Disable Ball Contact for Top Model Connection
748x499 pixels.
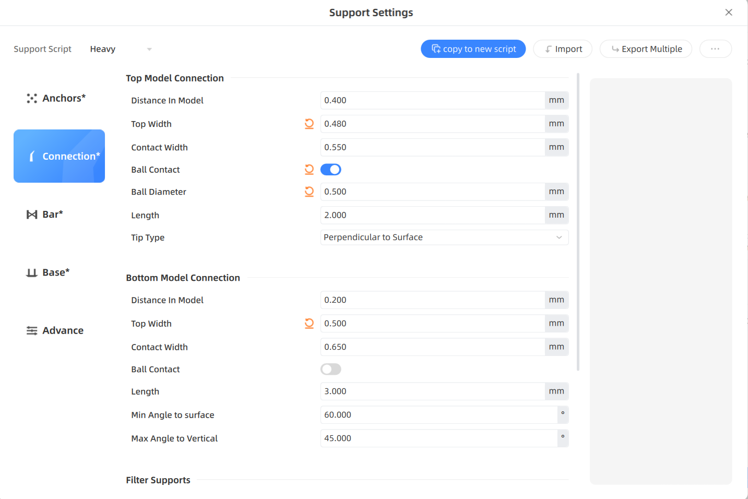point(330,170)
